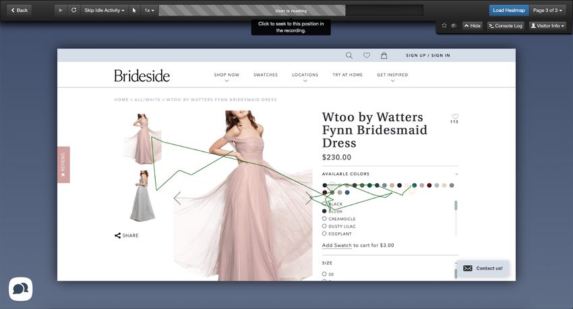
Task: Click the Add Swatch link
Action: [x=336, y=245]
